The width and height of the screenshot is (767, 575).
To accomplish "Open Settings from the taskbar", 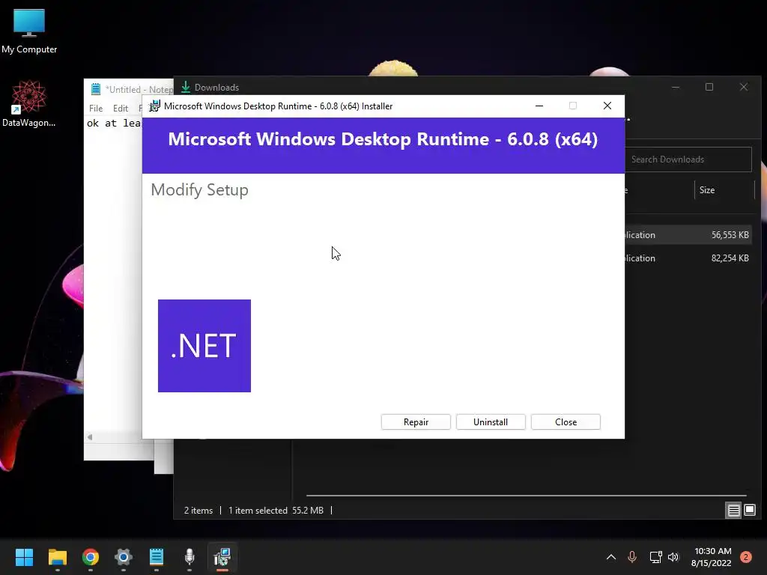I will tap(124, 557).
